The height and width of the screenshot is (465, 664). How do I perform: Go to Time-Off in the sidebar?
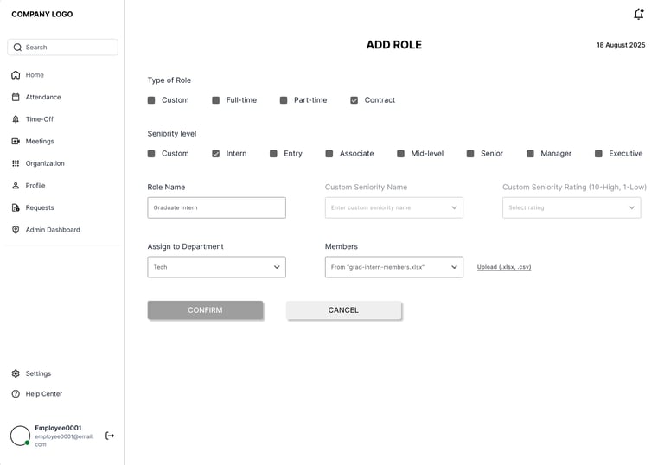pos(39,119)
